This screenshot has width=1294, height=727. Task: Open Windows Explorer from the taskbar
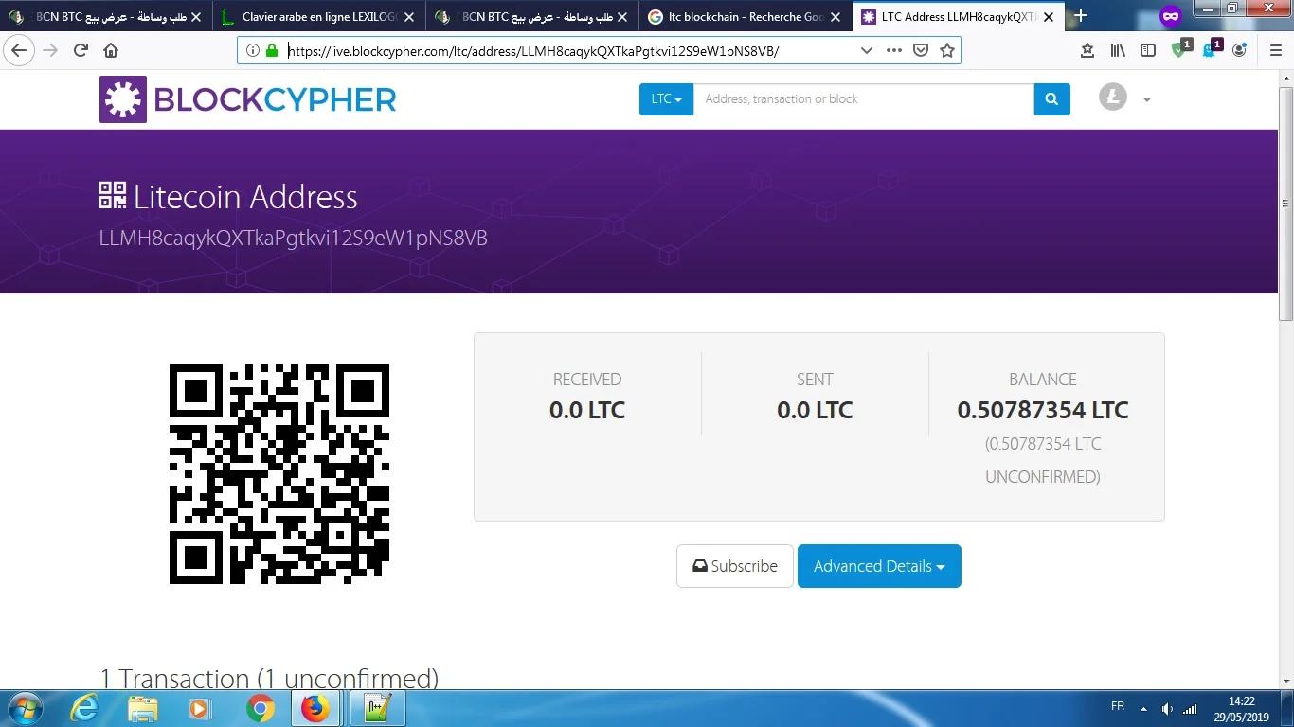[x=143, y=708]
